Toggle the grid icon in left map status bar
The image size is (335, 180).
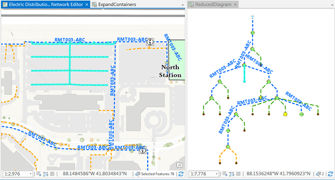(52, 174)
